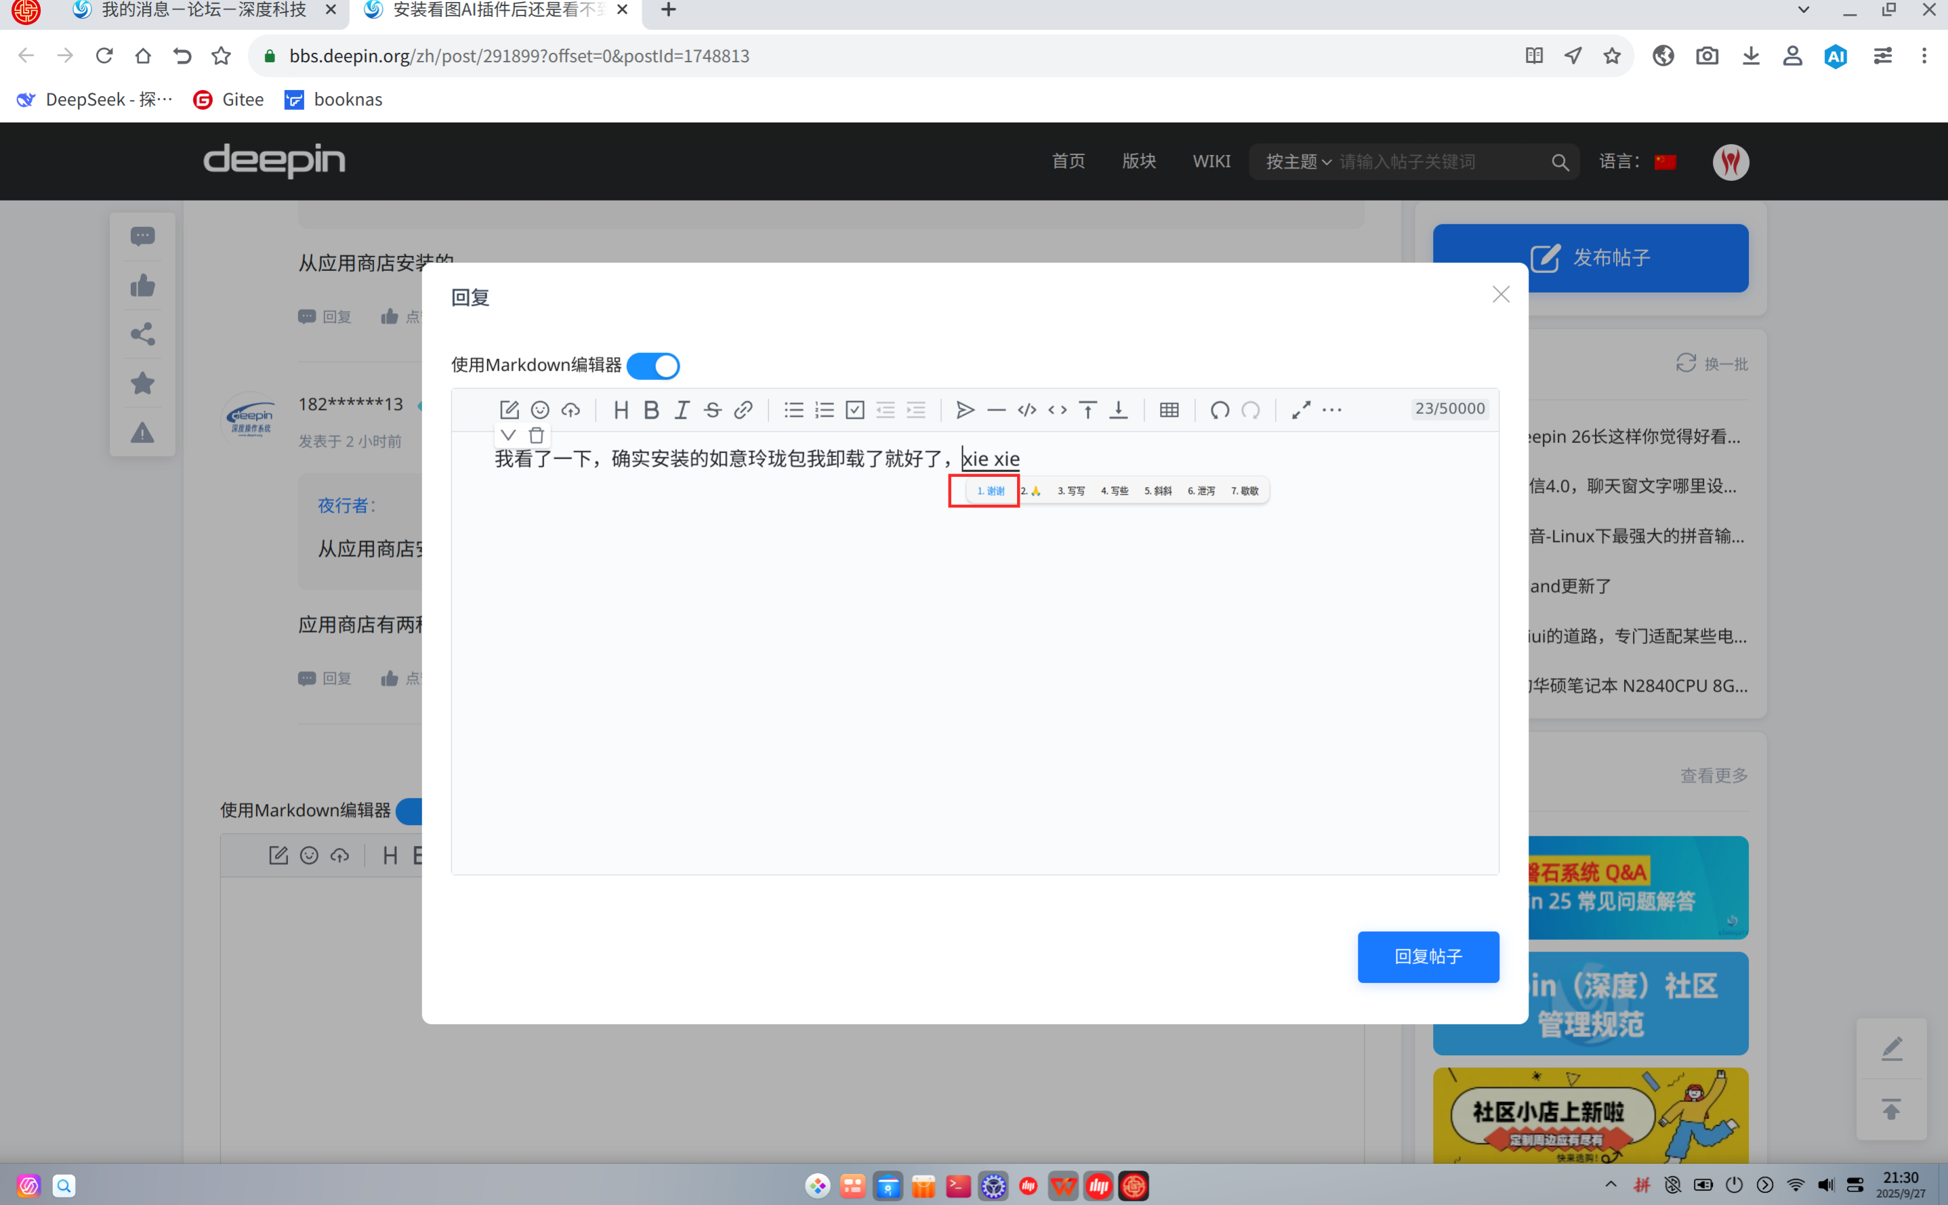Screen dimensions: 1948x1205
Task: Close the 回复 dialog with X
Action: coord(1501,295)
